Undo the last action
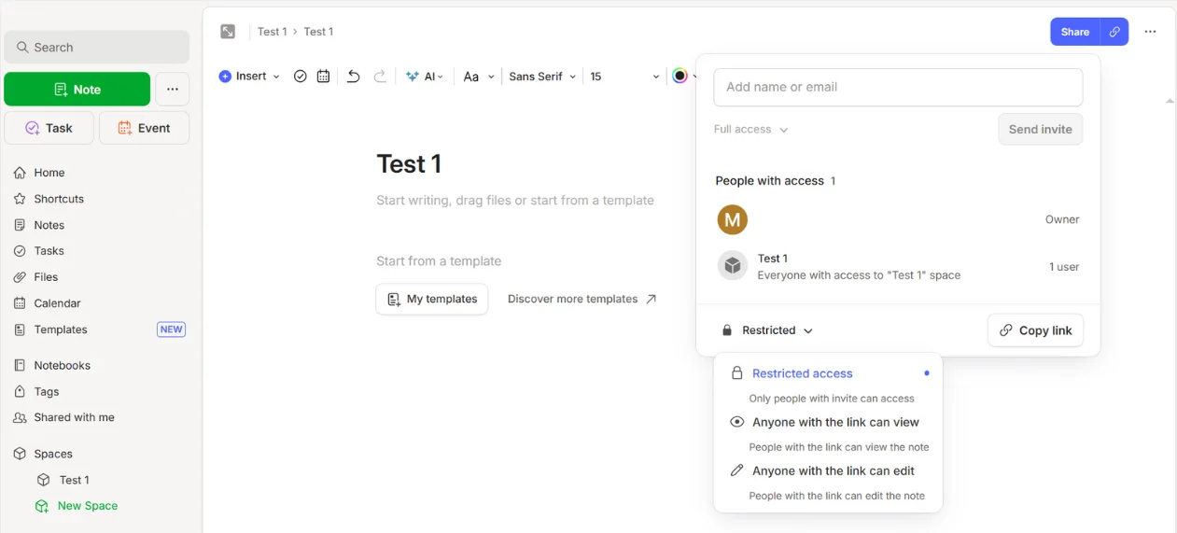1177x533 pixels. pos(353,77)
